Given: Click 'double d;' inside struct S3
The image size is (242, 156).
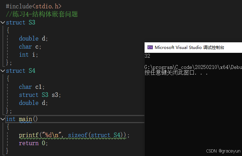Looking at the screenshot, I should pyautogui.click(x=33, y=38).
